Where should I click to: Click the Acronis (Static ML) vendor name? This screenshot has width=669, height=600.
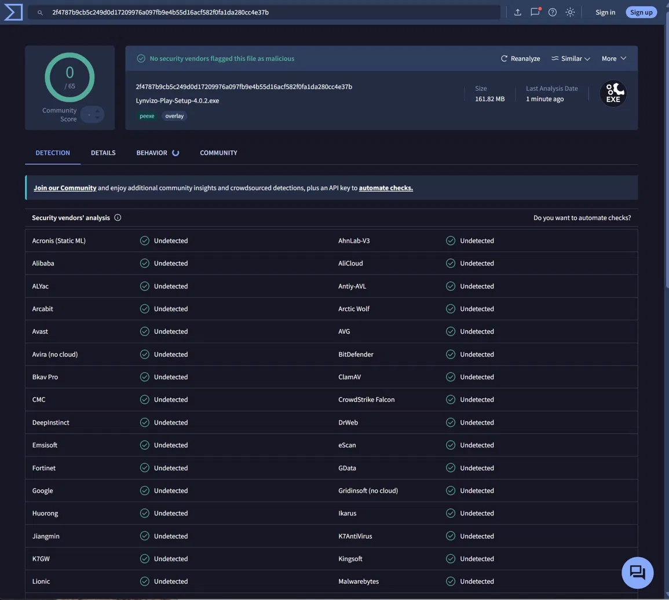coord(59,241)
